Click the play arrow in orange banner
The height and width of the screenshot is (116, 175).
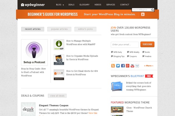click(143, 14)
